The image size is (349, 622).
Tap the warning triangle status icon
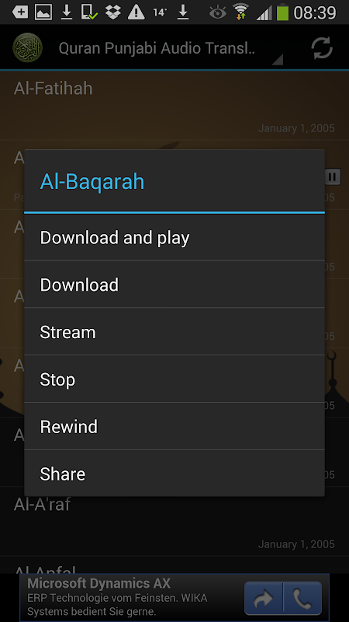click(136, 12)
